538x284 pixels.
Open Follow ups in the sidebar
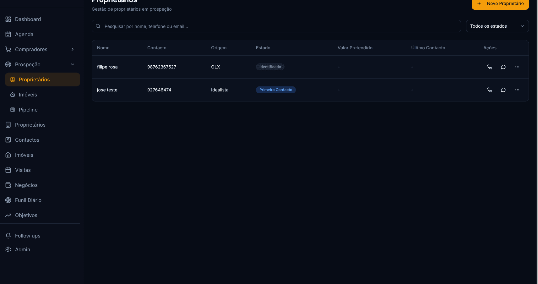coord(42,236)
